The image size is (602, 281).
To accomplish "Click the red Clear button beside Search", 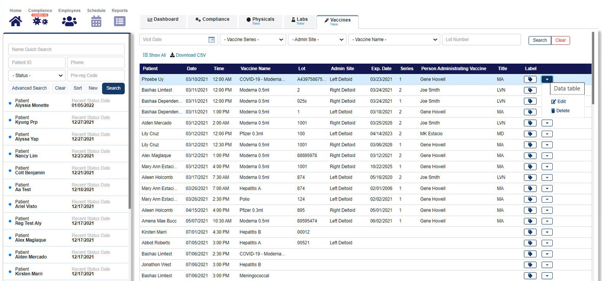I will click(560, 40).
